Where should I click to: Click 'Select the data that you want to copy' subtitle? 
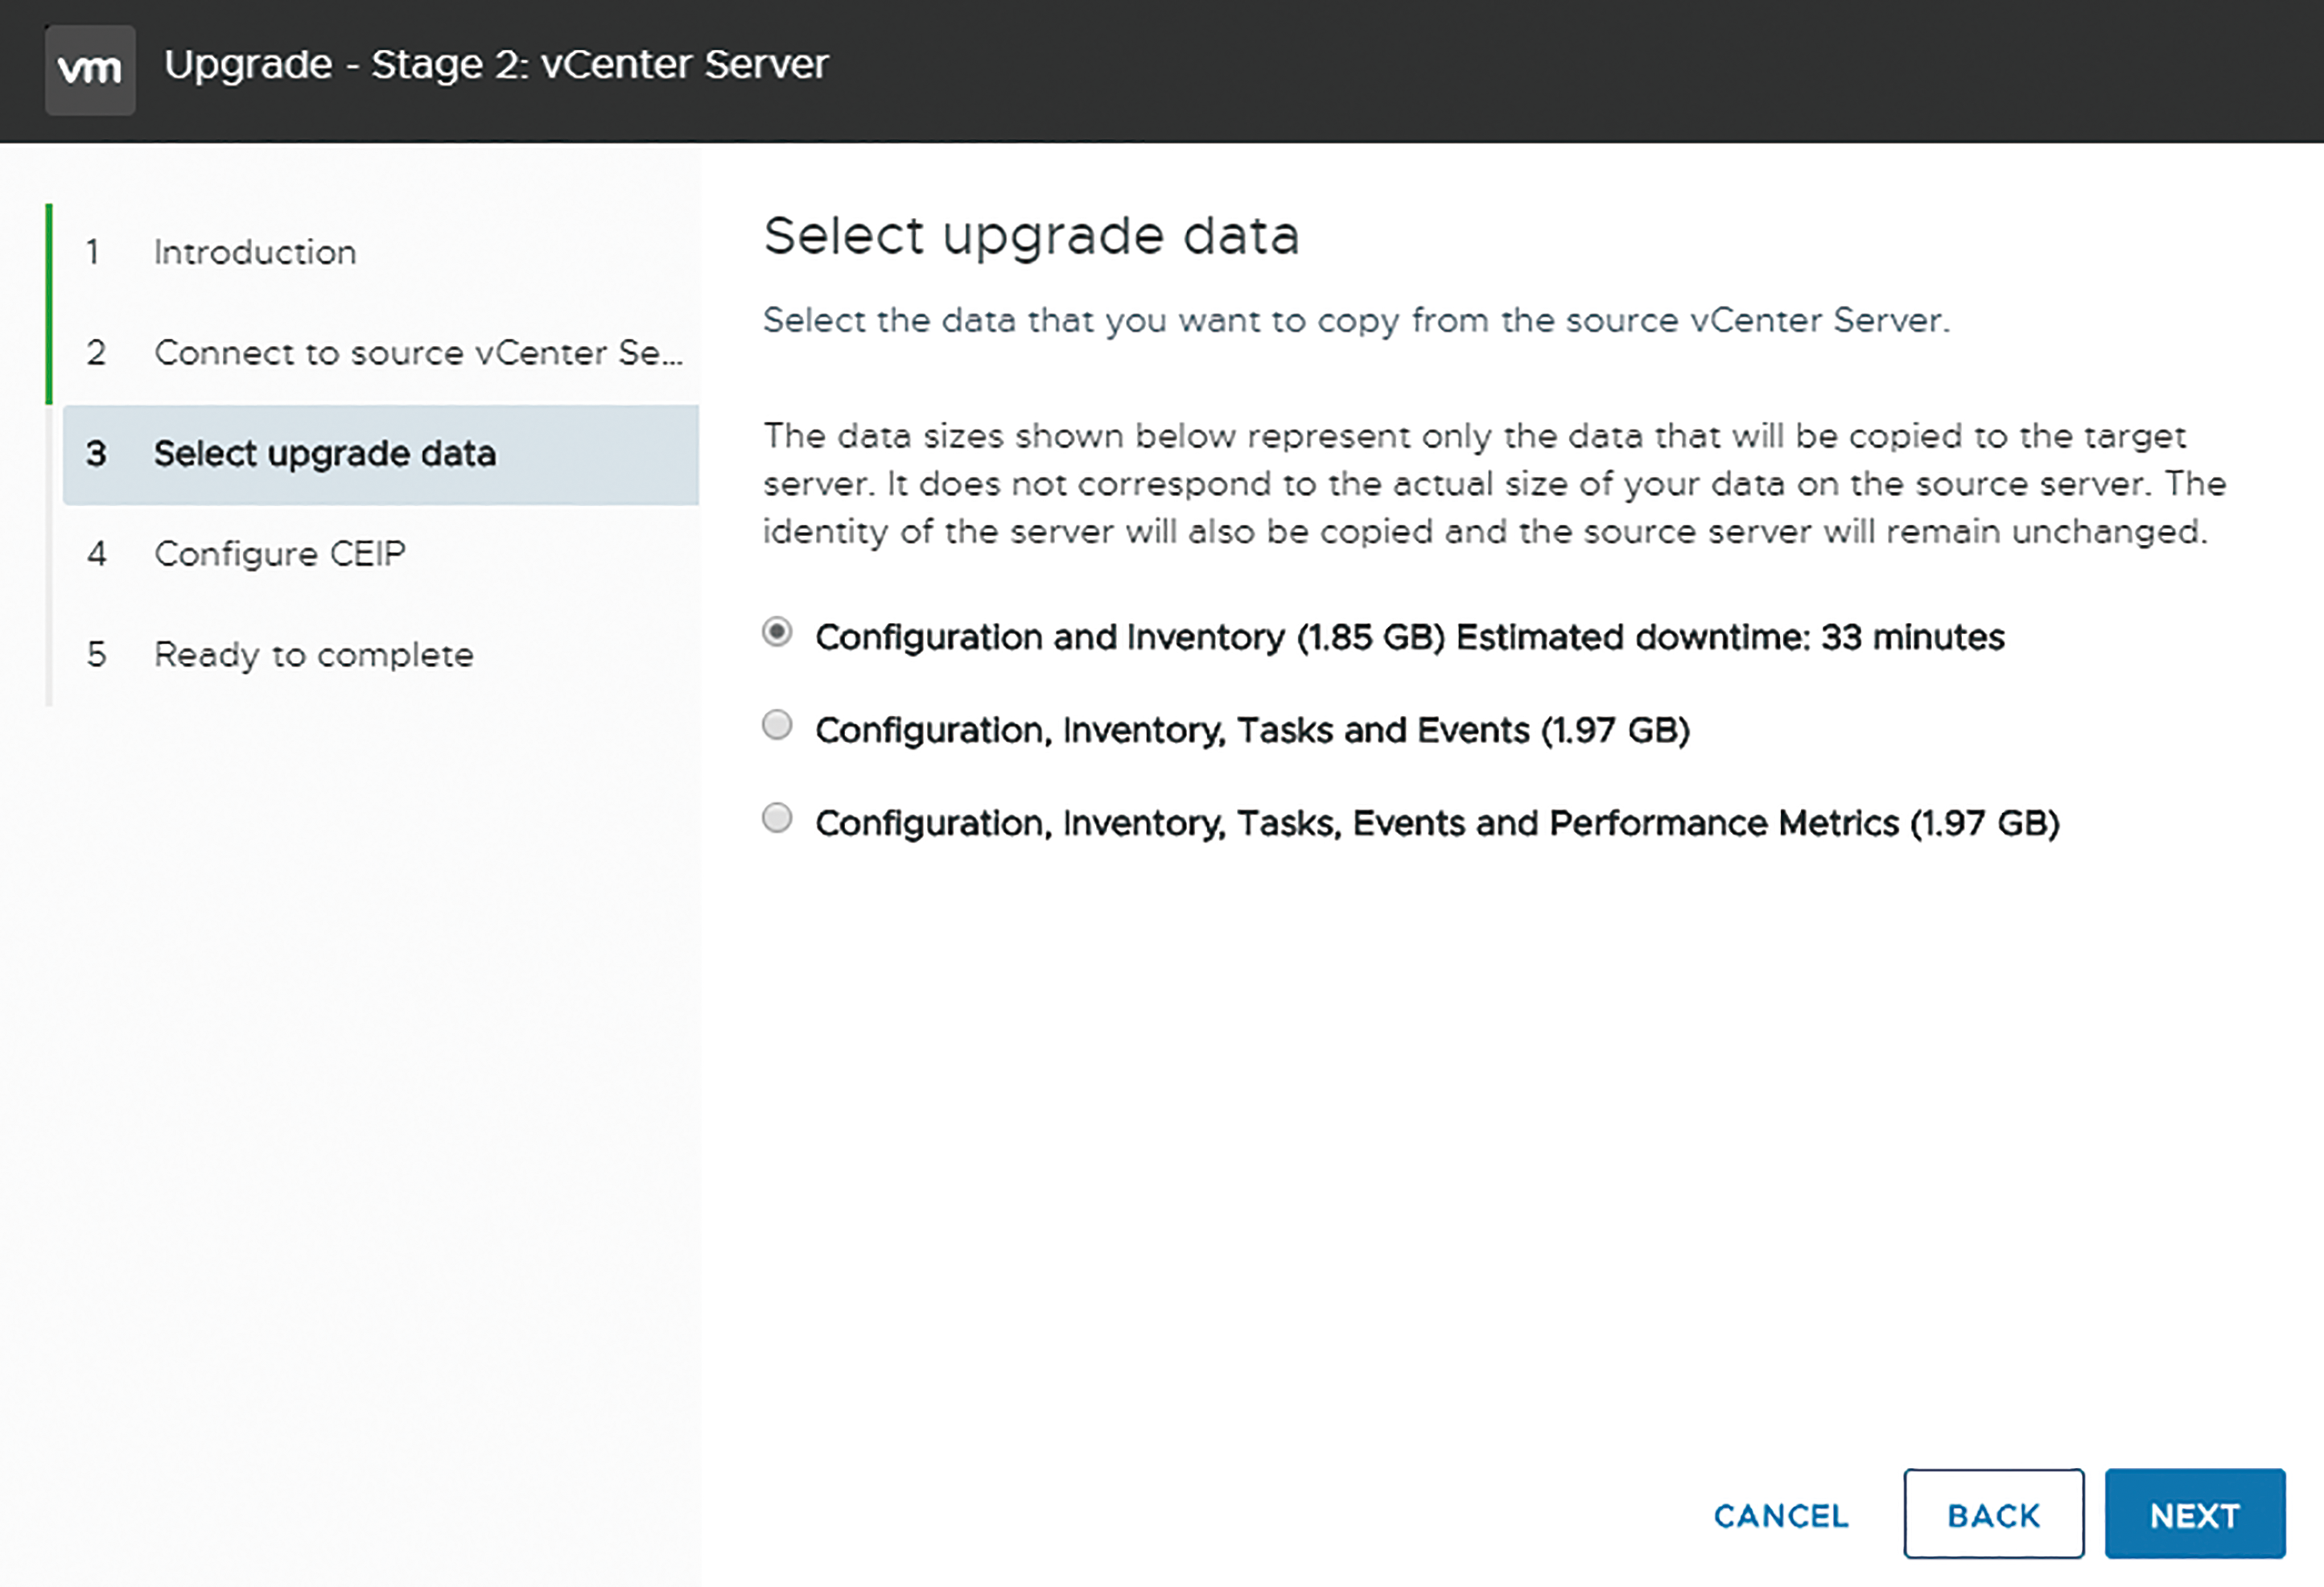click(1356, 321)
